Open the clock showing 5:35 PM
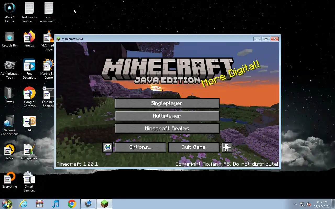335x209 pixels. 322,204
